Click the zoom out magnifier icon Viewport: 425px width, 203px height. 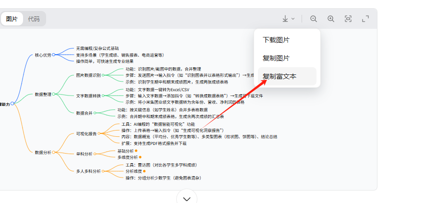tap(314, 19)
